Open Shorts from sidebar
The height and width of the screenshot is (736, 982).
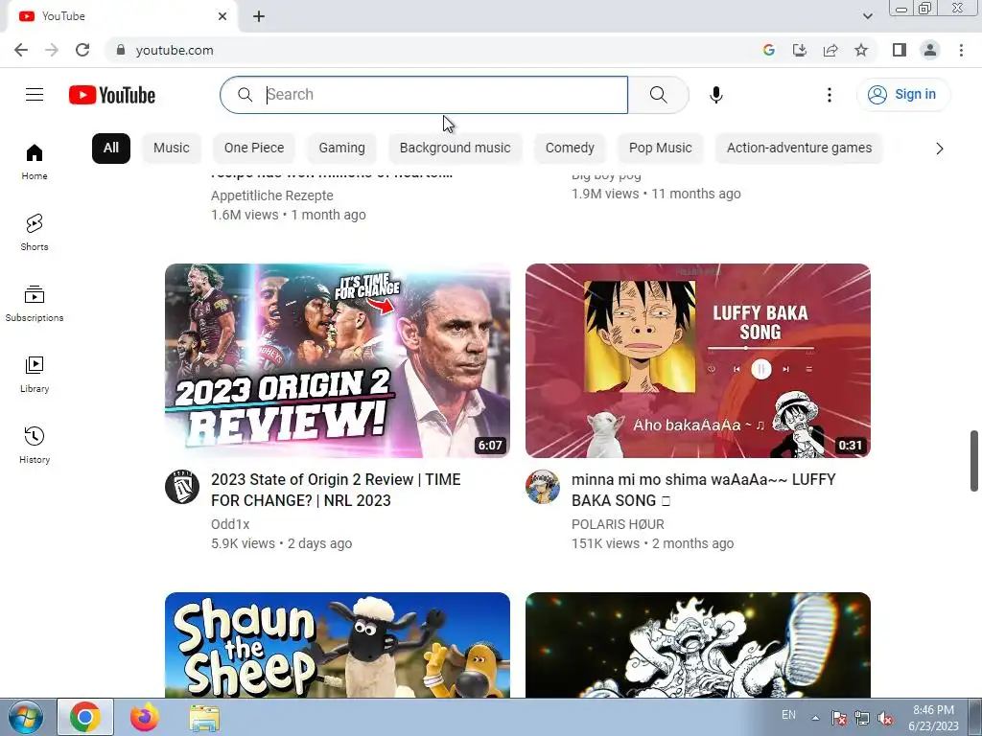pos(35,232)
